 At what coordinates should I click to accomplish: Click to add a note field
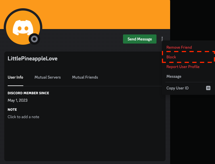24,117
